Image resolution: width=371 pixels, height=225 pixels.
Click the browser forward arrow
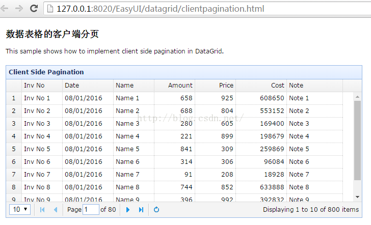click(x=19, y=9)
